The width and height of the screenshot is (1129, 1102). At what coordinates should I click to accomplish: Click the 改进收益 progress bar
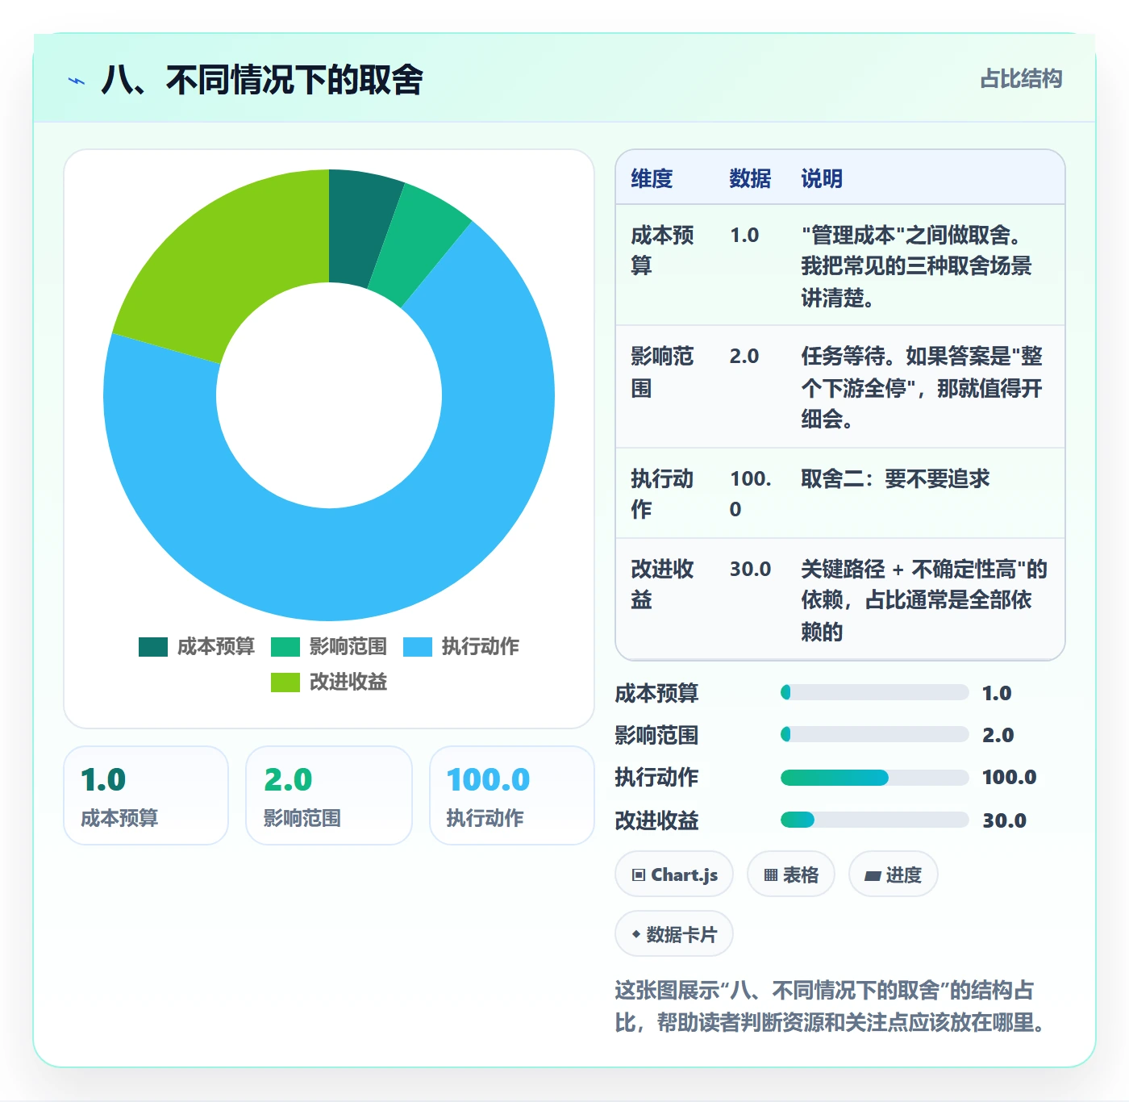875,820
